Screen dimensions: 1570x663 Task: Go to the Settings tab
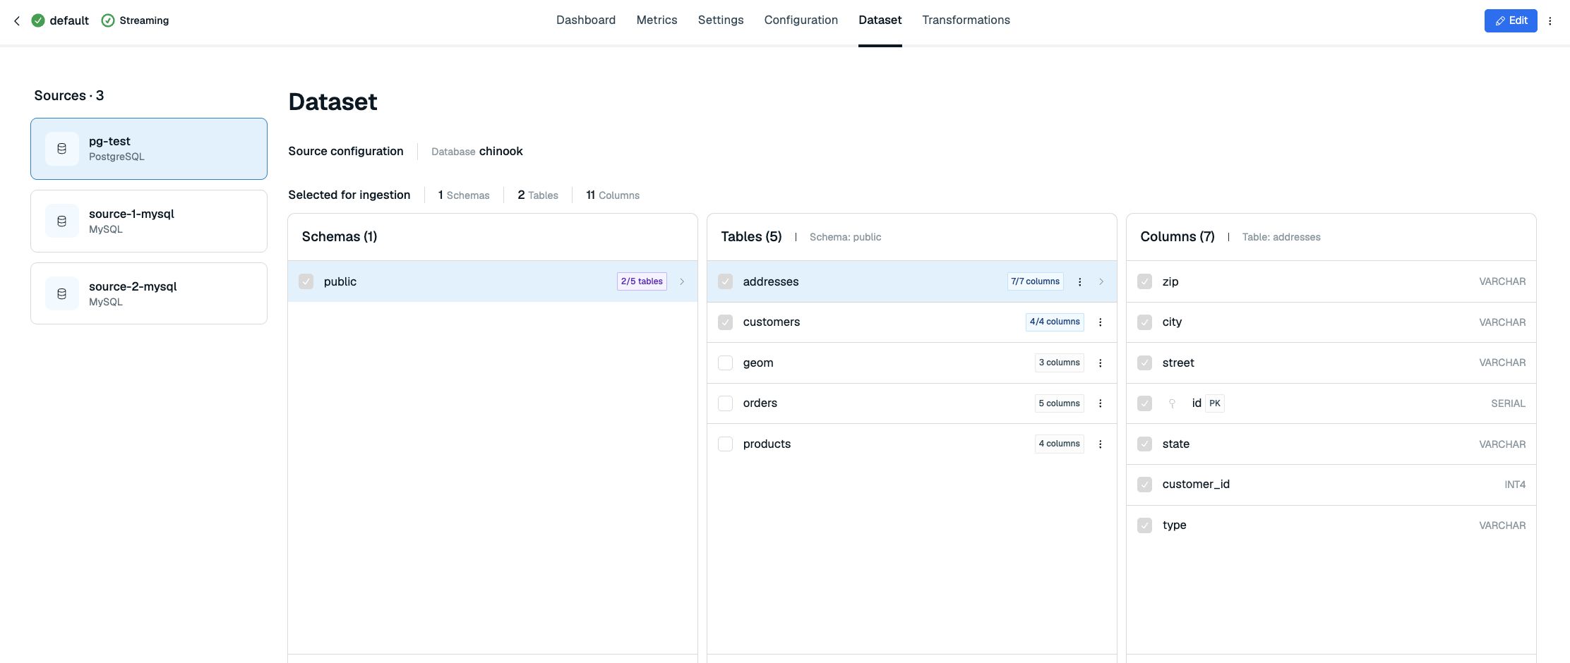[x=721, y=20]
